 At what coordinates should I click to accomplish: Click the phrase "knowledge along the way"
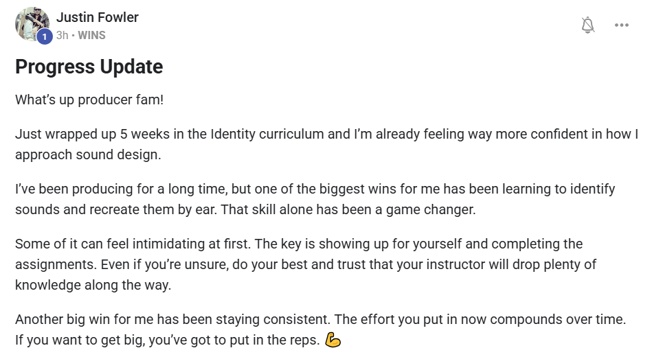click(93, 285)
